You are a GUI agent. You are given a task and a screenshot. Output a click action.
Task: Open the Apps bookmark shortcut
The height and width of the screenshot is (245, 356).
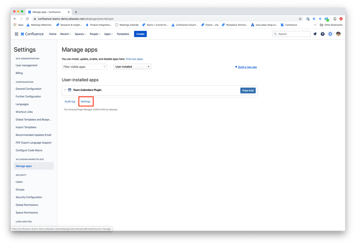pos(19,25)
